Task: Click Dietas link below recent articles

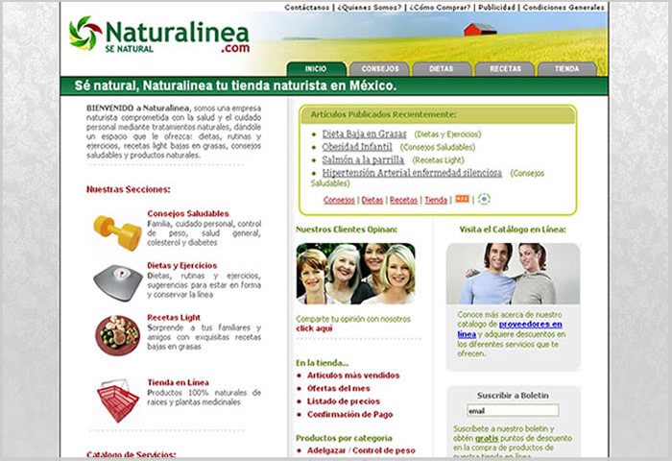Action: point(372,200)
